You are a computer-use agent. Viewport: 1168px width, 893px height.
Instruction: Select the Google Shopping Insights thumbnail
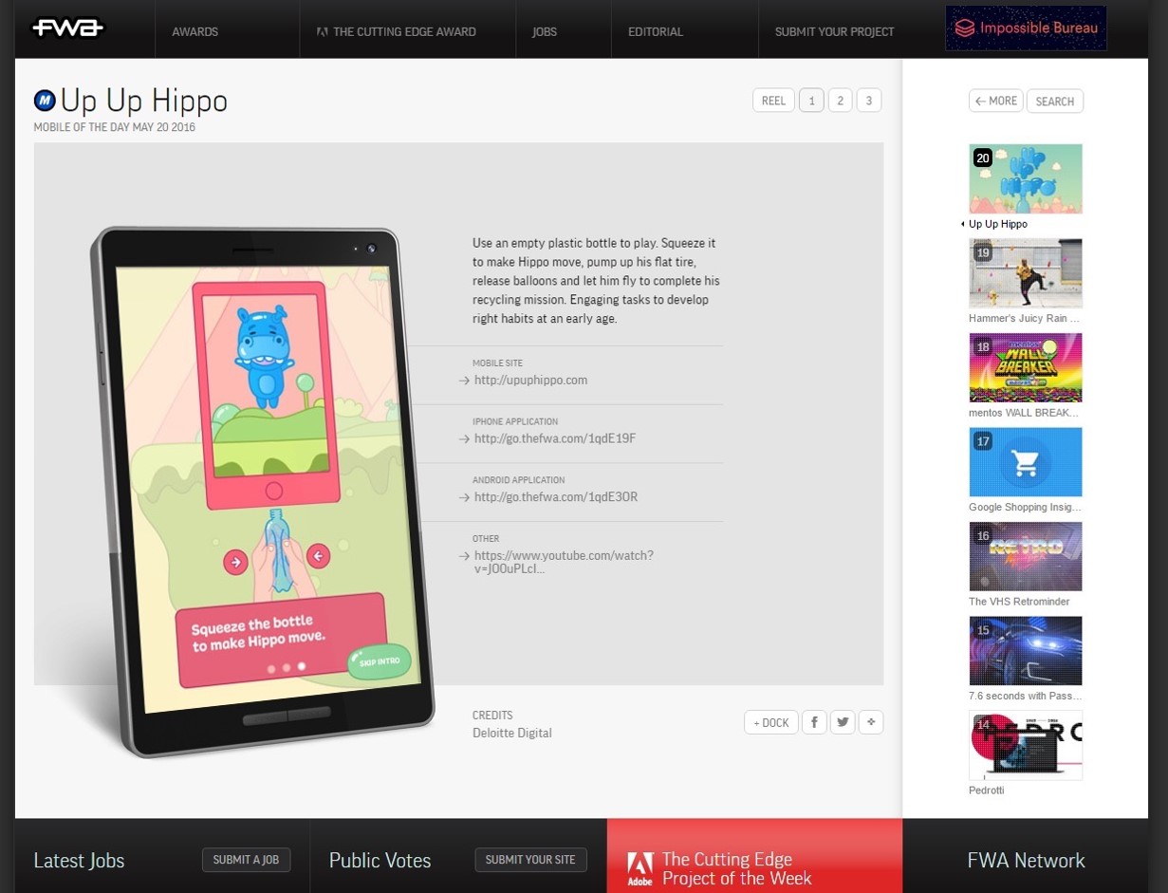(x=1025, y=461)
